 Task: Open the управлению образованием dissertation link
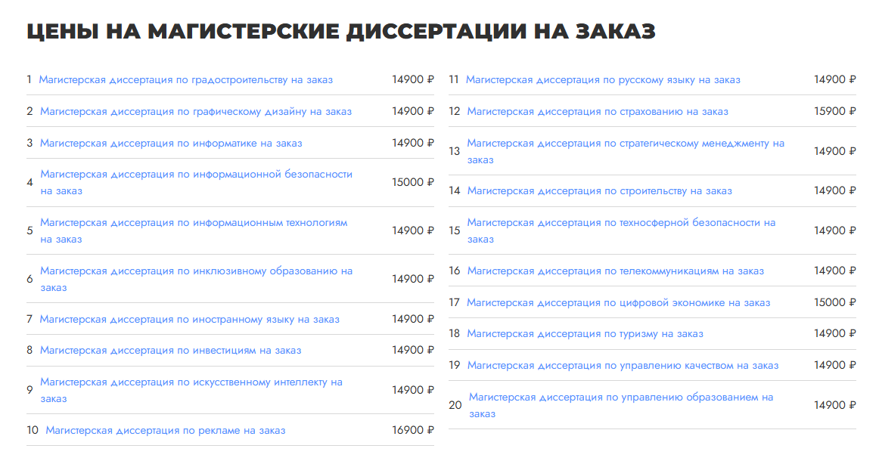coord(621,406)
